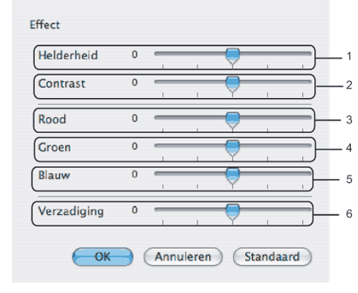This screenshot has width=358, height=293.
Task: Reset values with the Standaard button
Action: tap(272, 256)
